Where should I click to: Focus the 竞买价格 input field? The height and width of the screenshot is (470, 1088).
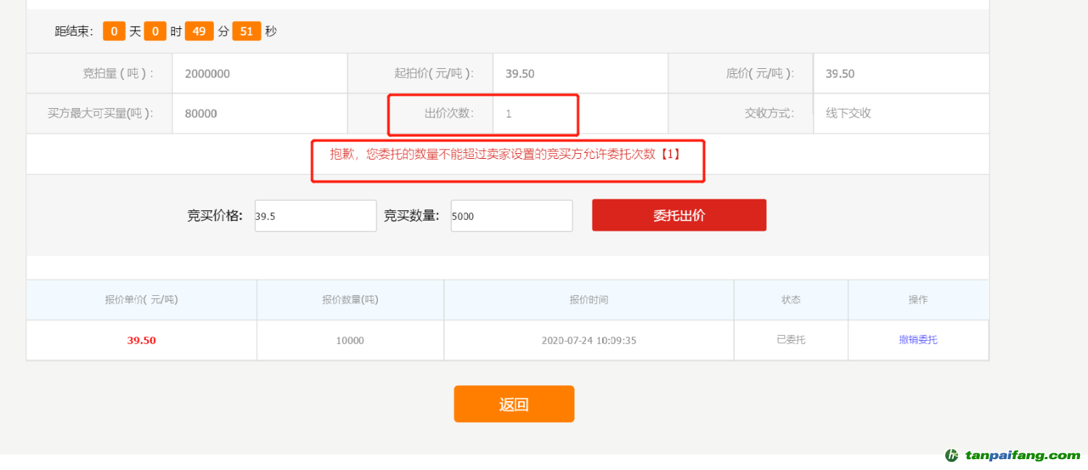[x=316, y=216]
